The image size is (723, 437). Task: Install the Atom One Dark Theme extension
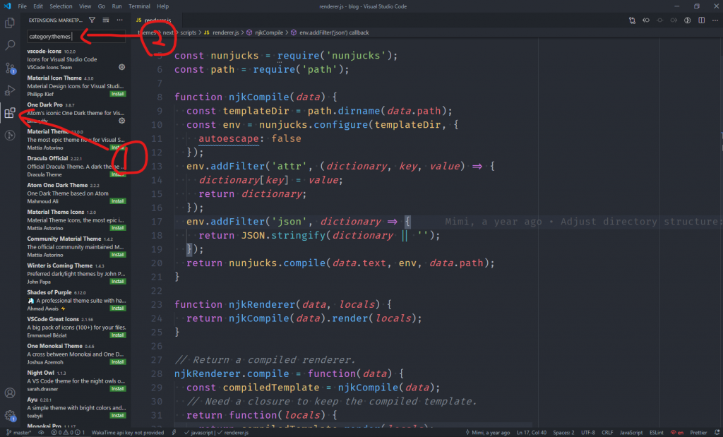[x=118, y=201]
